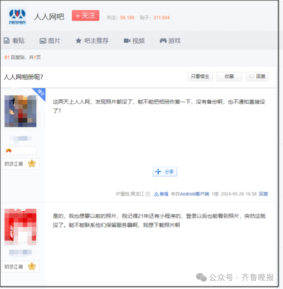This screenshot has height=289, width=283.
Task: Open the 游戏 tab
Action: pos(170,40)
